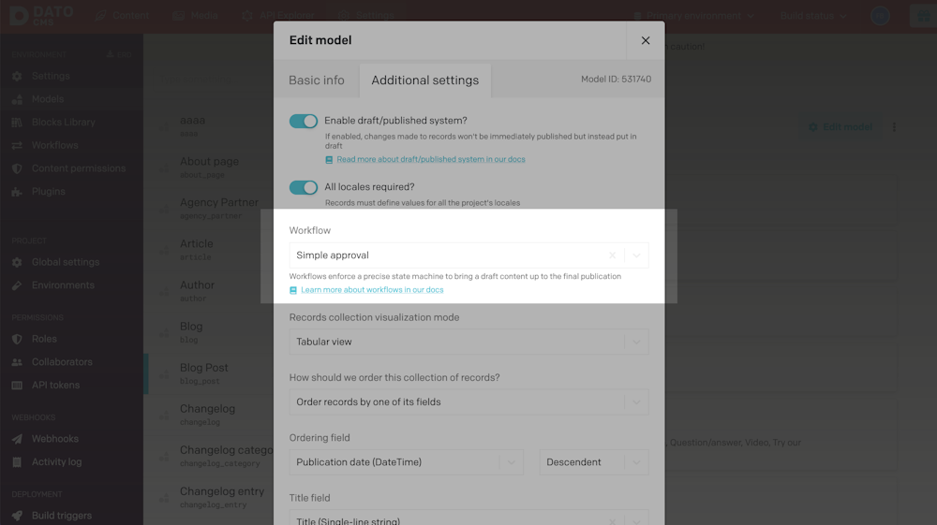
Task: Switch to Additional settings tab
Action: coord(424,80)
